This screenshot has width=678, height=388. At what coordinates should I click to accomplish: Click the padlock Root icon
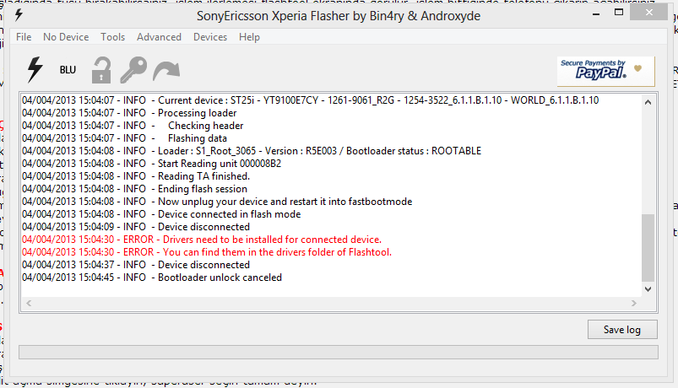coord(101,70)
